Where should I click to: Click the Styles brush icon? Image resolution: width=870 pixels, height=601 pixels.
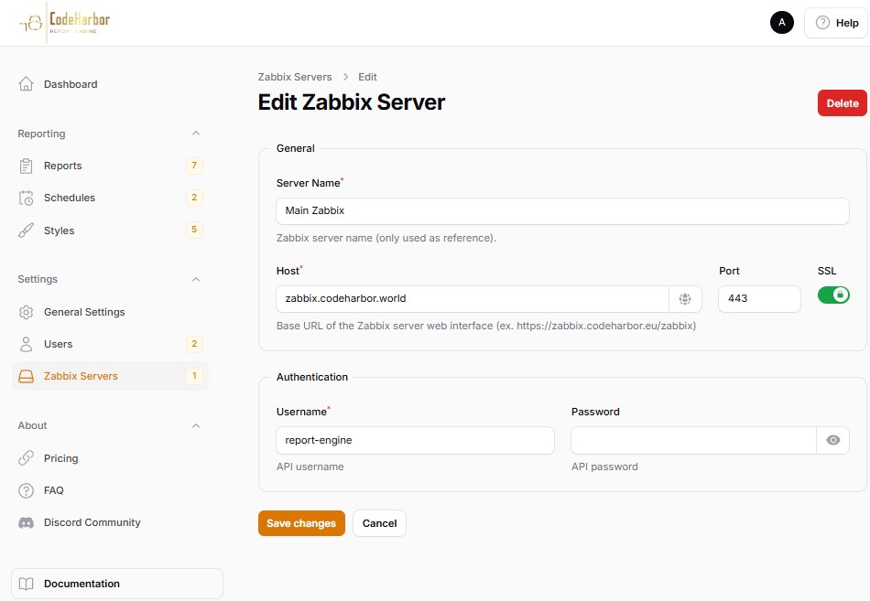point(26,231)
